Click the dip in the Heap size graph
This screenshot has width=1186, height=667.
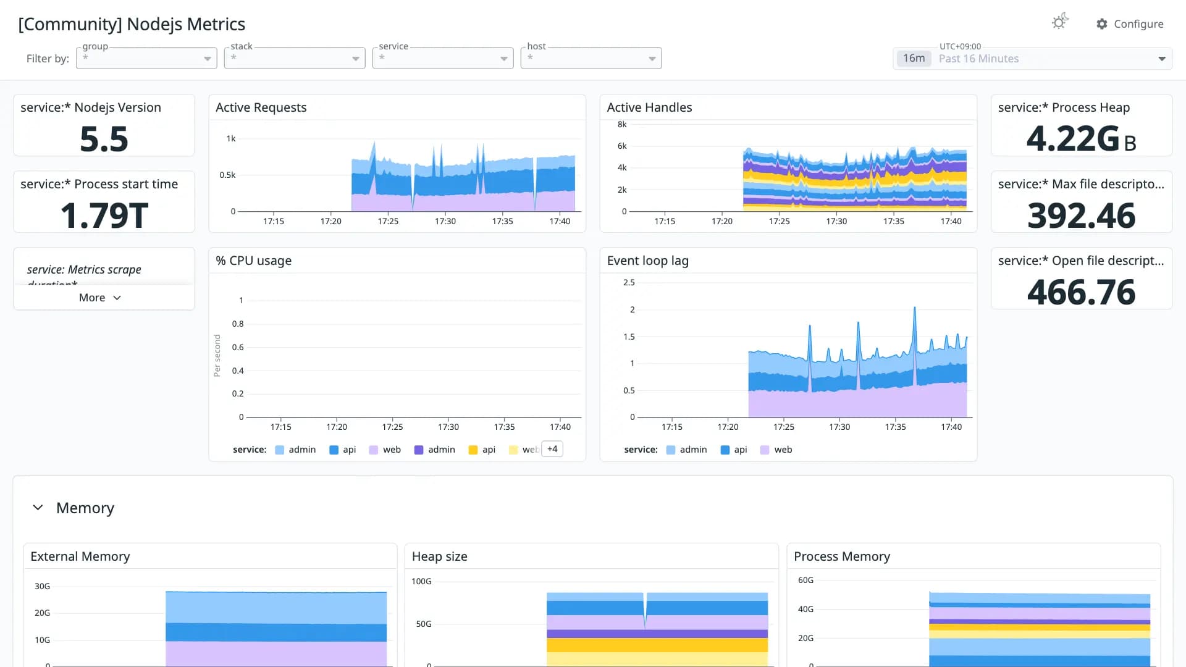[x=645, y=611]
